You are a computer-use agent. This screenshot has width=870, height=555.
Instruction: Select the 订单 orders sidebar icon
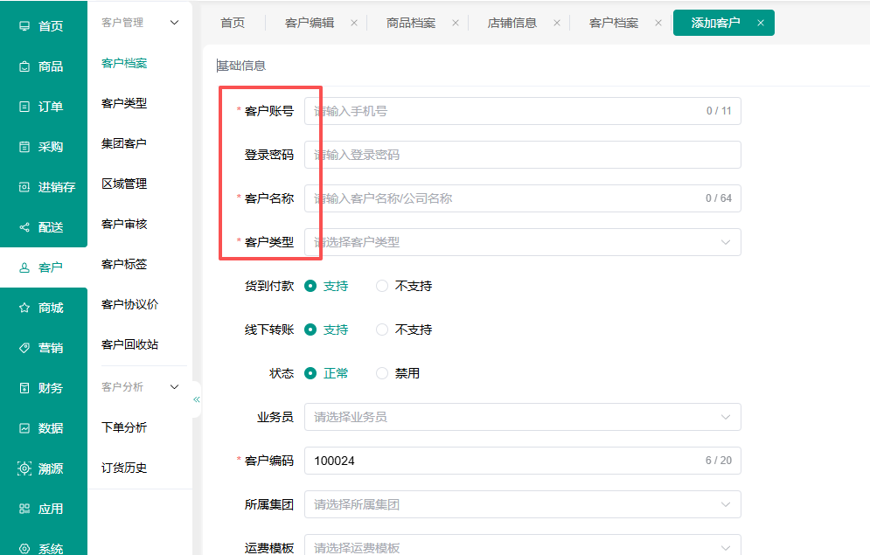click(24, 107)
